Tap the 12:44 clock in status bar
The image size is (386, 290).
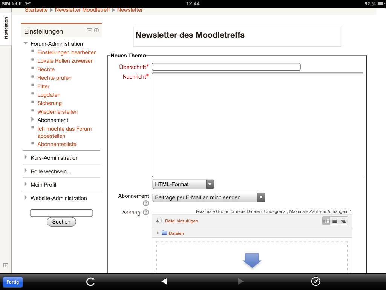[x=193, y=3]
